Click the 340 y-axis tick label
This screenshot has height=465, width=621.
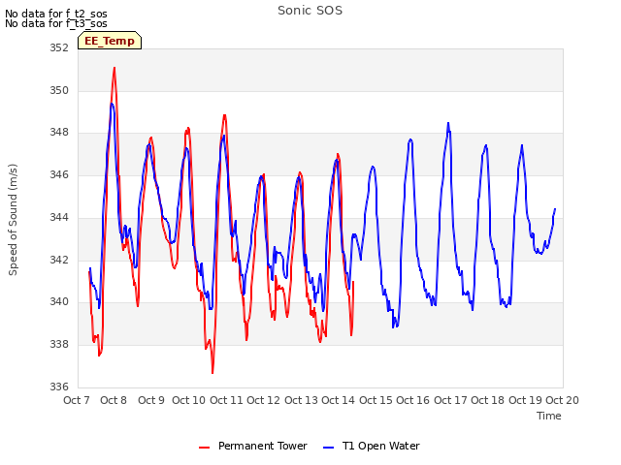point(59,301)
